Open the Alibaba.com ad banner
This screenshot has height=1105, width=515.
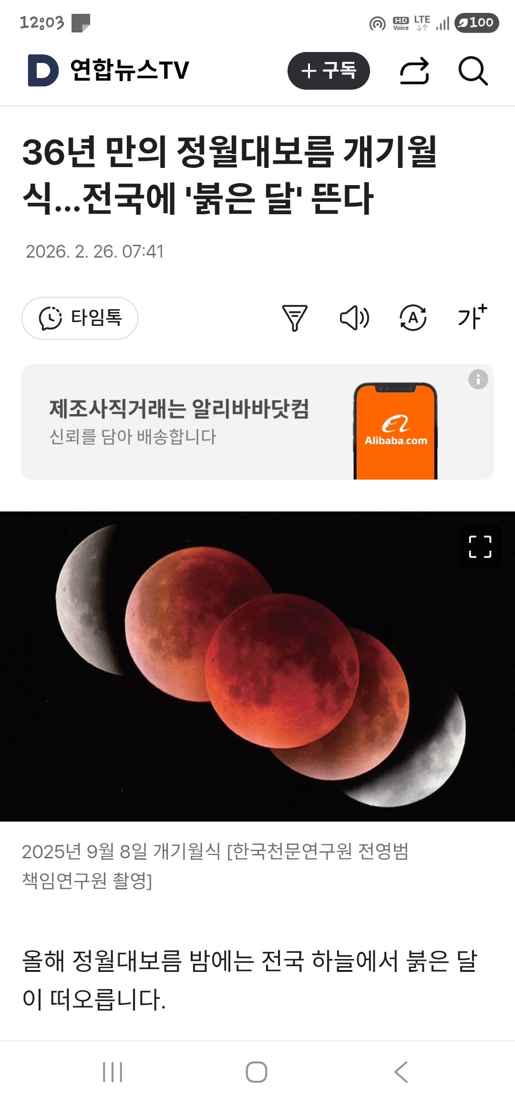[257, 422]
